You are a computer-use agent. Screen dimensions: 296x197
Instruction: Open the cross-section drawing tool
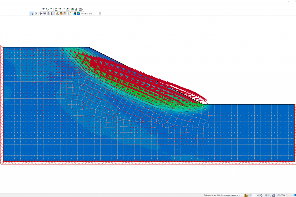[68, 9]
